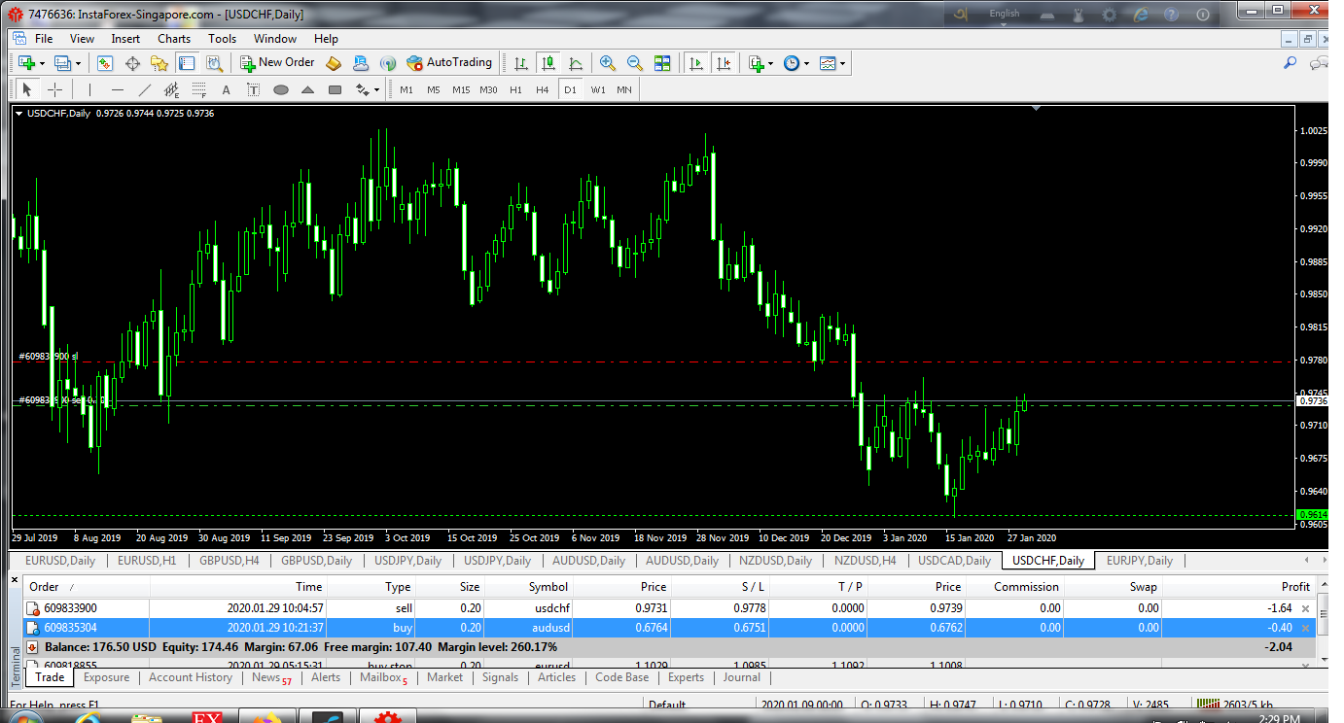The width and height of the screenshot is (1344, 723).
Task: Toggle the AutoTrading button
Action: coord(449,62)
